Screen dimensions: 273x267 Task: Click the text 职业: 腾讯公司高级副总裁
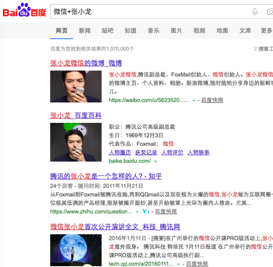pyautogui.click(x=142, y=127)
